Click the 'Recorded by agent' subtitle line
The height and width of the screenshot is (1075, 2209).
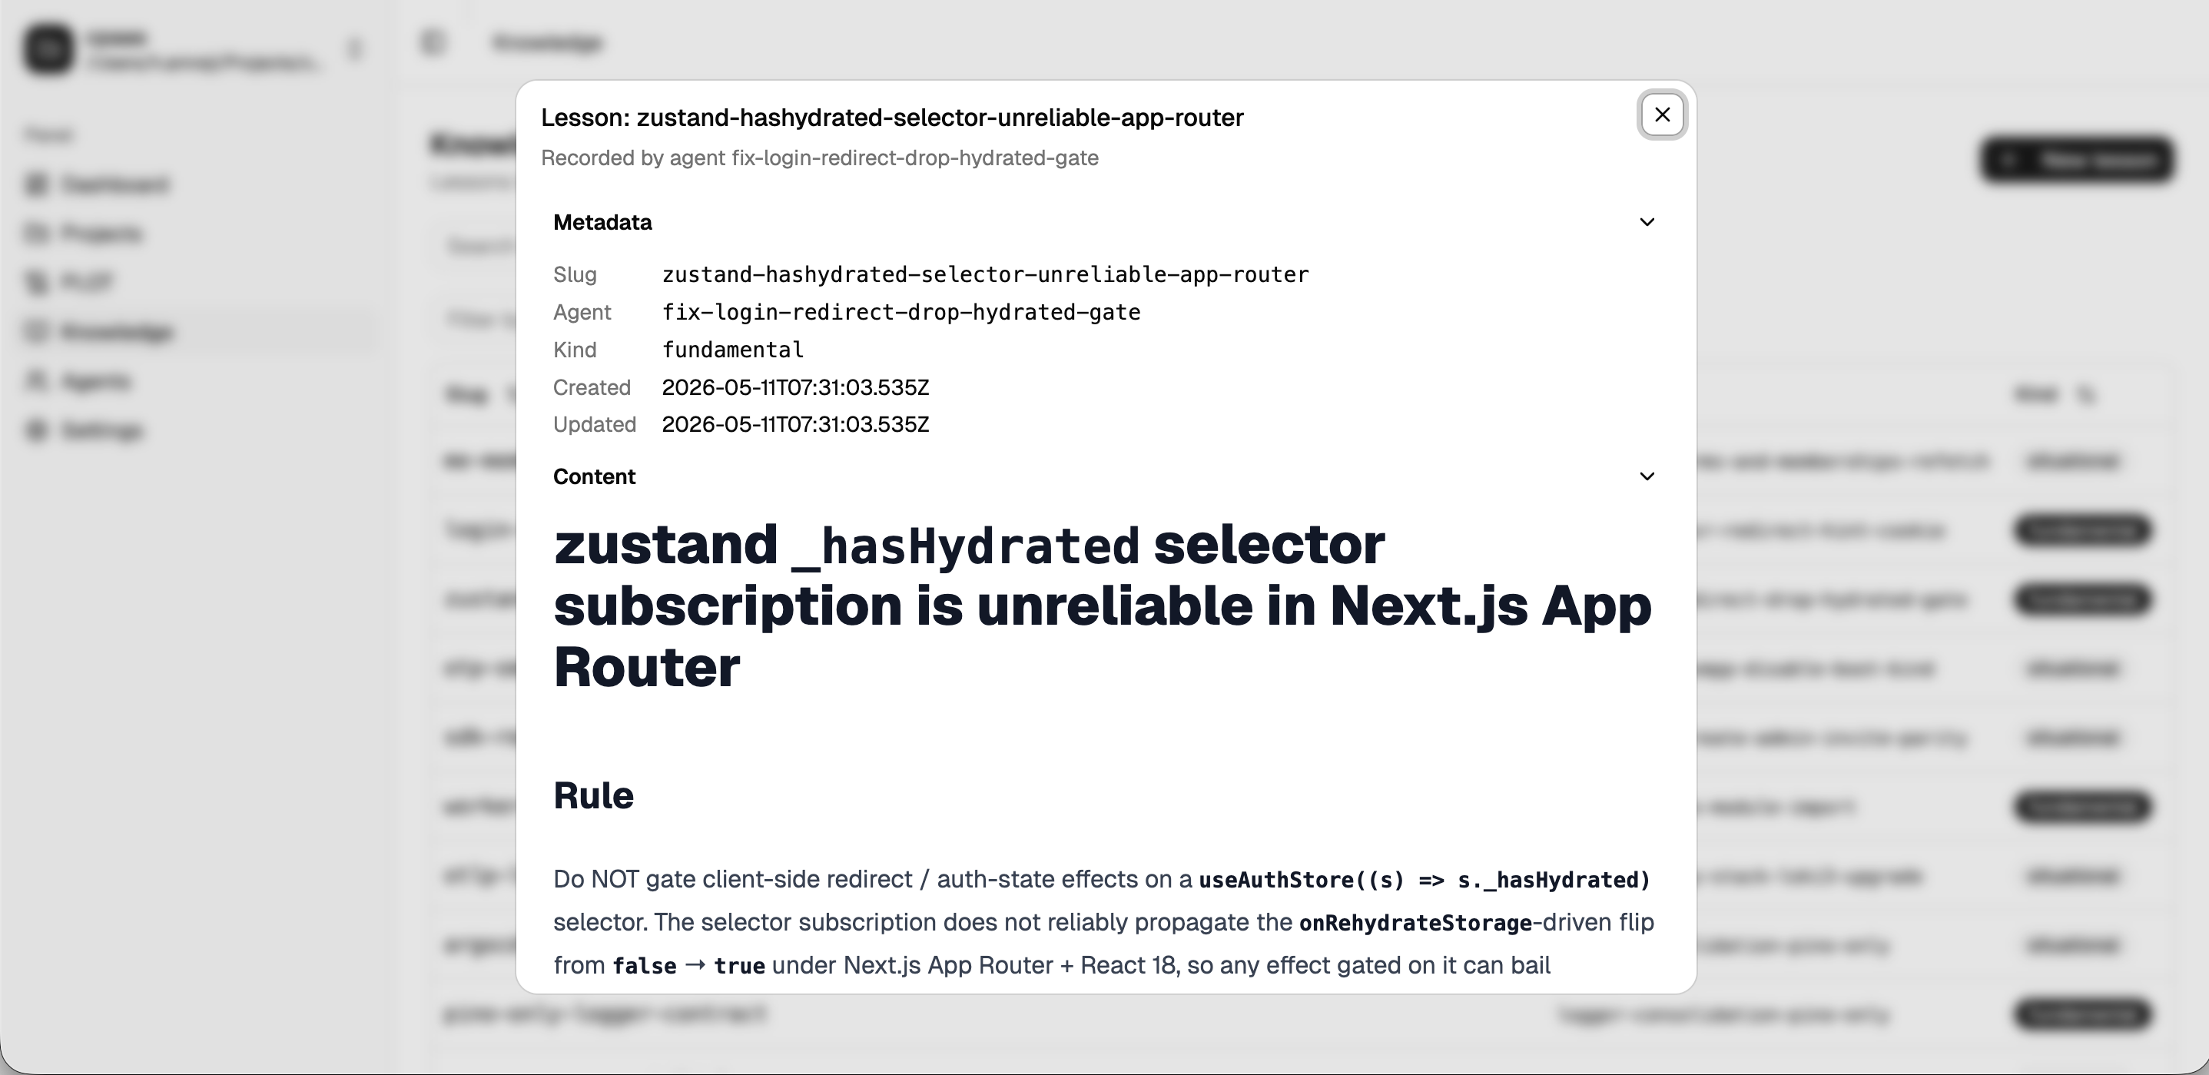819,158
